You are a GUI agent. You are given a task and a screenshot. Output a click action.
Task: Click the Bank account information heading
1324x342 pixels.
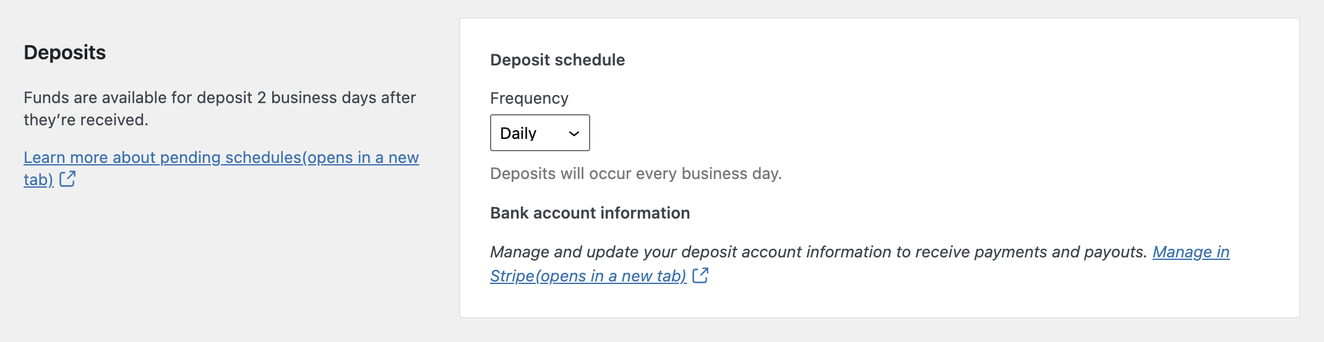(x=590, y=213)
